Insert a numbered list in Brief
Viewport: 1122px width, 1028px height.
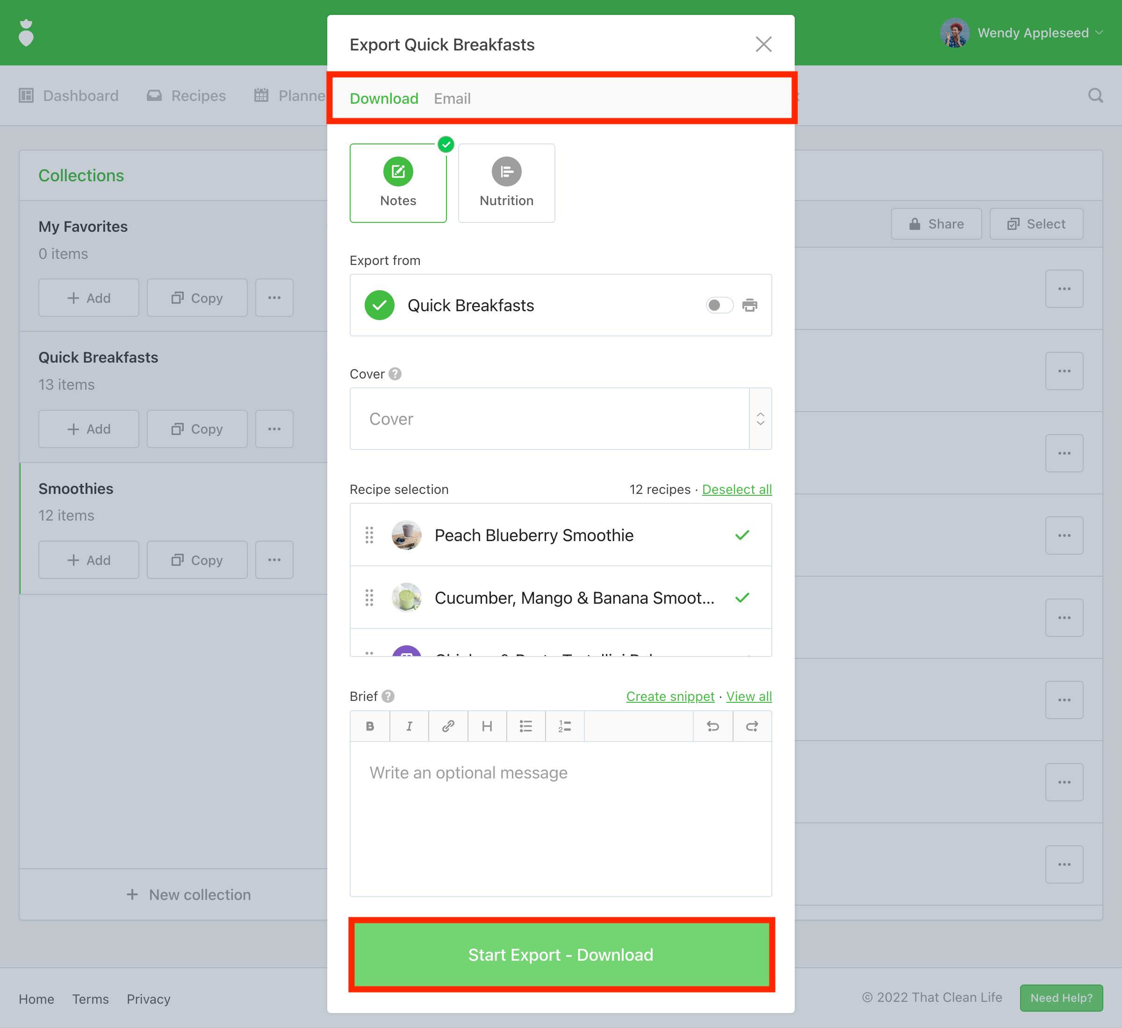point(565,726)
